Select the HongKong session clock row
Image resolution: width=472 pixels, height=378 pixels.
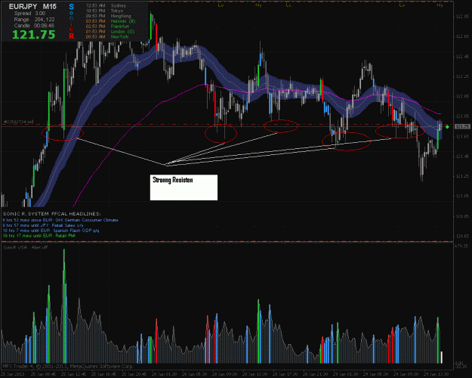click(108, 16)
